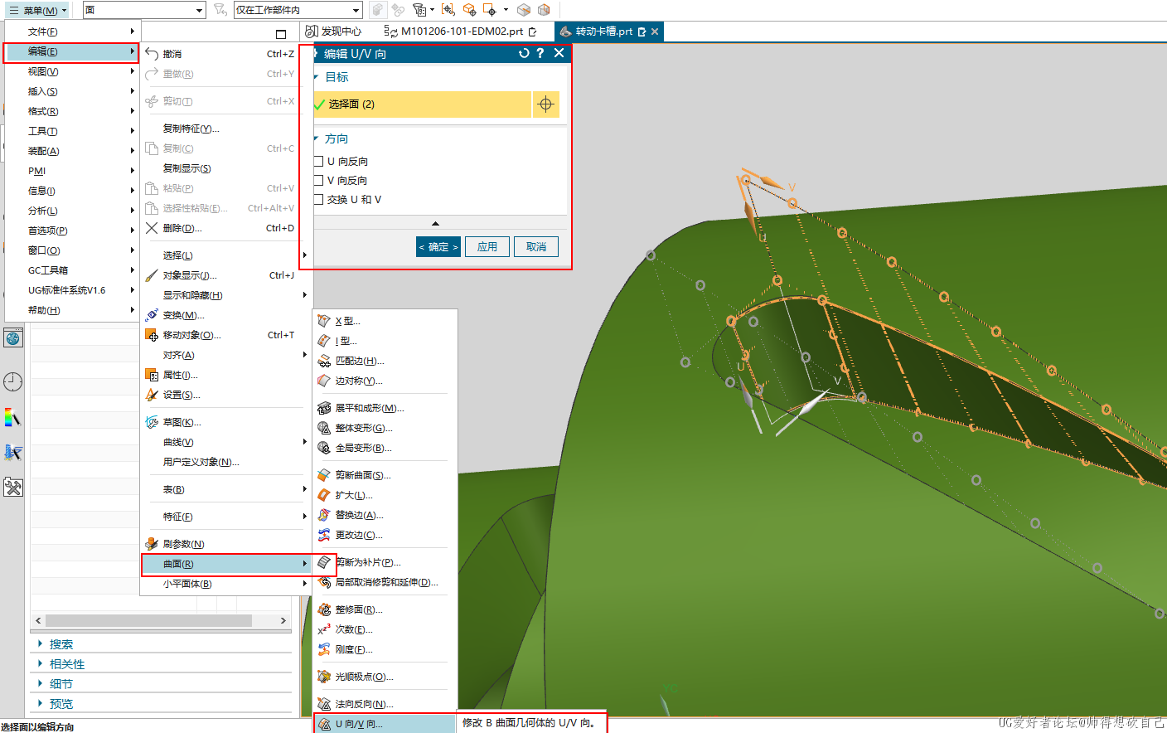Click the 确定 button
The height and width of the screenshot is (733, 1167).
(x=438, y=246)
